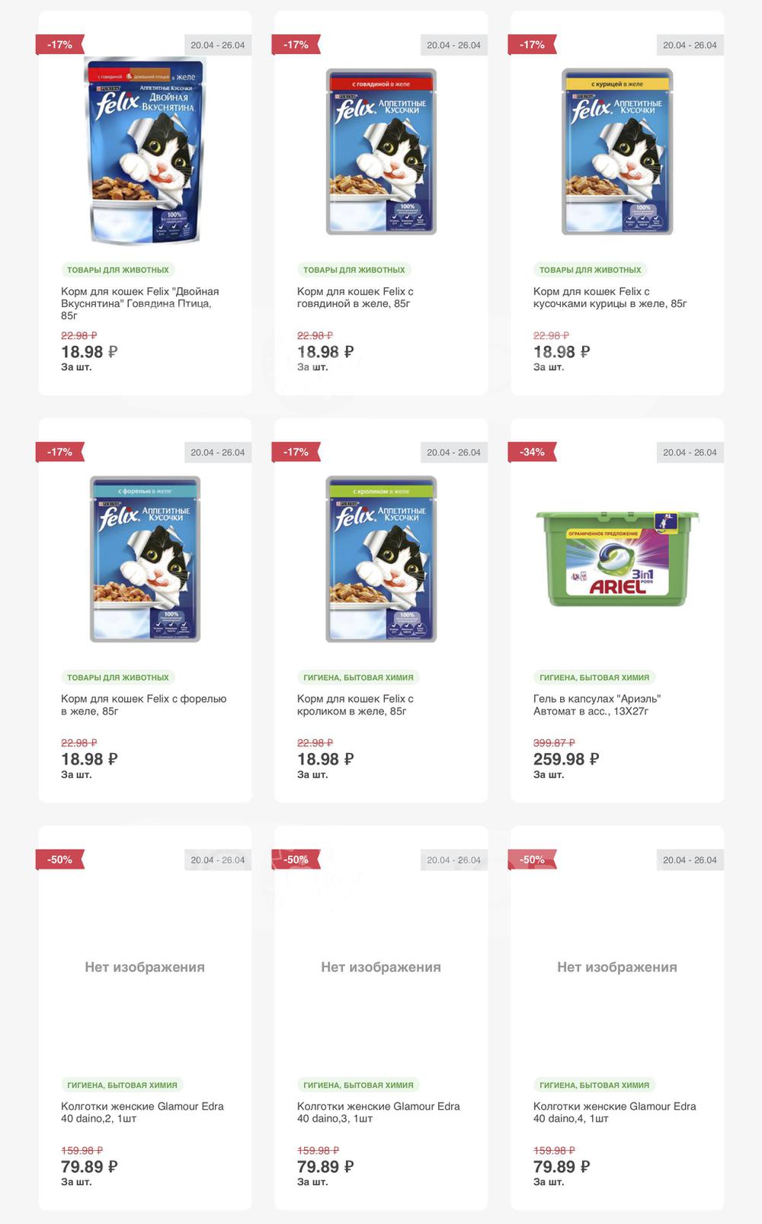The image size is (762, 1224).
Task: Open the link "Корм для кошек Felix с говядиной в желе"
Action: [x=355, y=297]
